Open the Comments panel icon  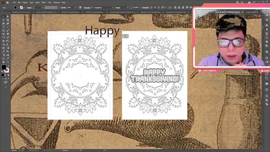tap(267, 84)
